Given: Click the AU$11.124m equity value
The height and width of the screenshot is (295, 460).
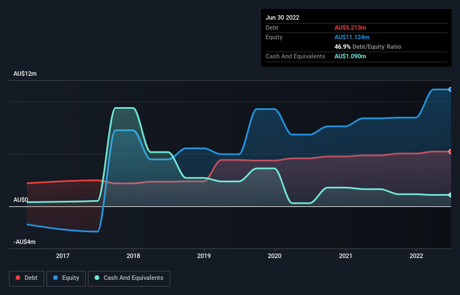Looking at the screenshot, I should (x=352, y=37).
